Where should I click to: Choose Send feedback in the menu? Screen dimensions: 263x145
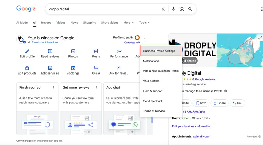point(161,101)
